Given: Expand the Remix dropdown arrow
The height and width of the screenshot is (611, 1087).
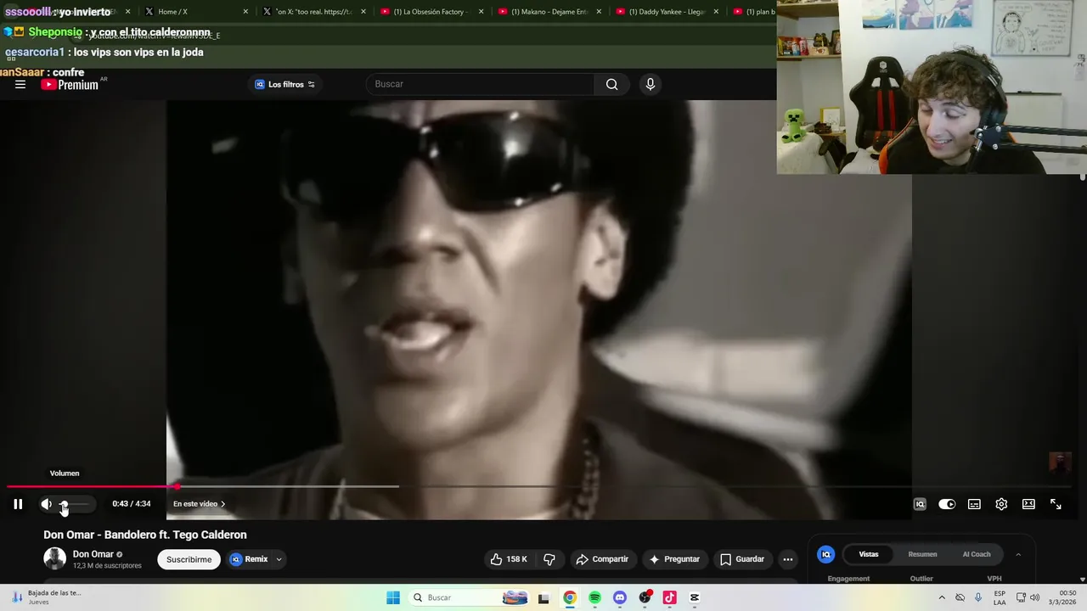Looking at the screenshot, I should tap(279, 559).
